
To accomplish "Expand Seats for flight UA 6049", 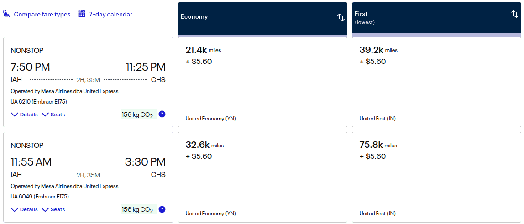I will [x=53, y=209].
